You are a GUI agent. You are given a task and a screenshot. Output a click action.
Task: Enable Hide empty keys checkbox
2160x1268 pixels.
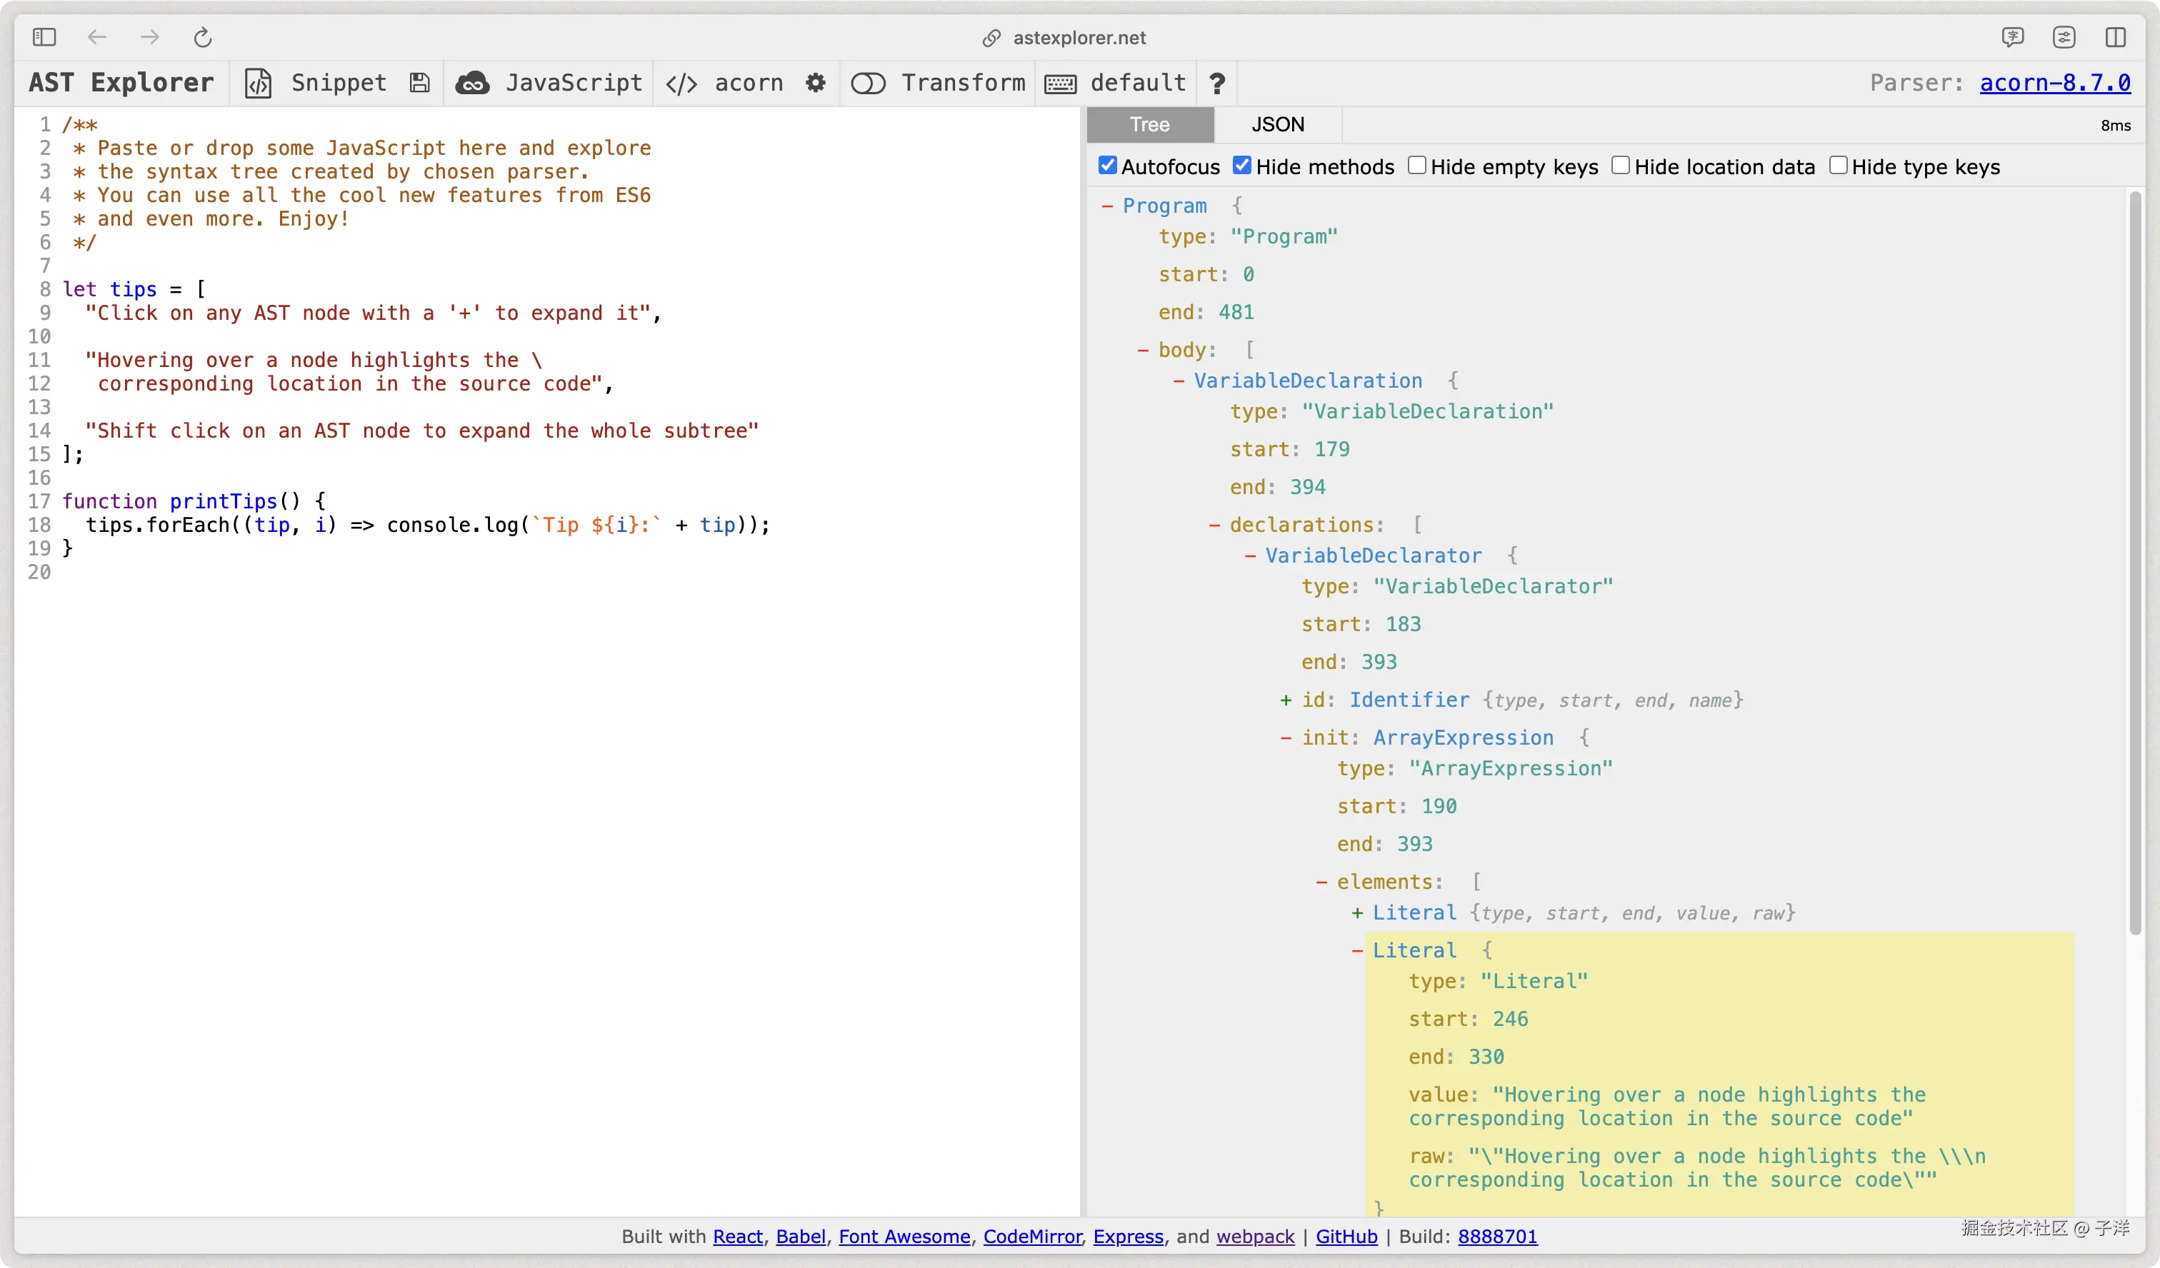[x=1417, y=166]
